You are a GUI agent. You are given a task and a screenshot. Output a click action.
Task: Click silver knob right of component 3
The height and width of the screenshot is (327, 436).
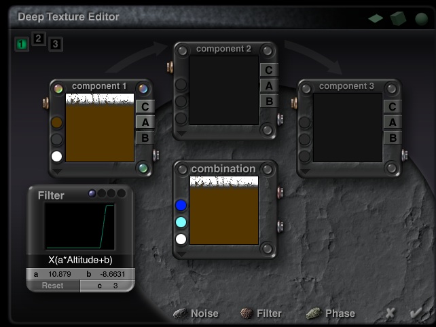405,155
